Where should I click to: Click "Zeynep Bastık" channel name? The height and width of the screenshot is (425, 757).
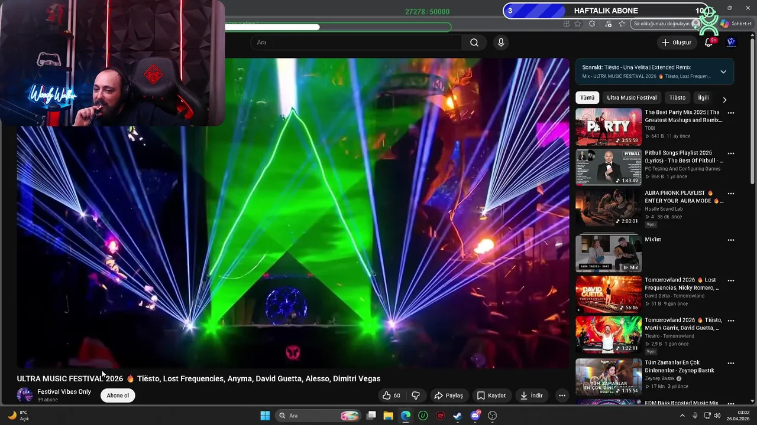pyautogui.click(x=660, y=378)
